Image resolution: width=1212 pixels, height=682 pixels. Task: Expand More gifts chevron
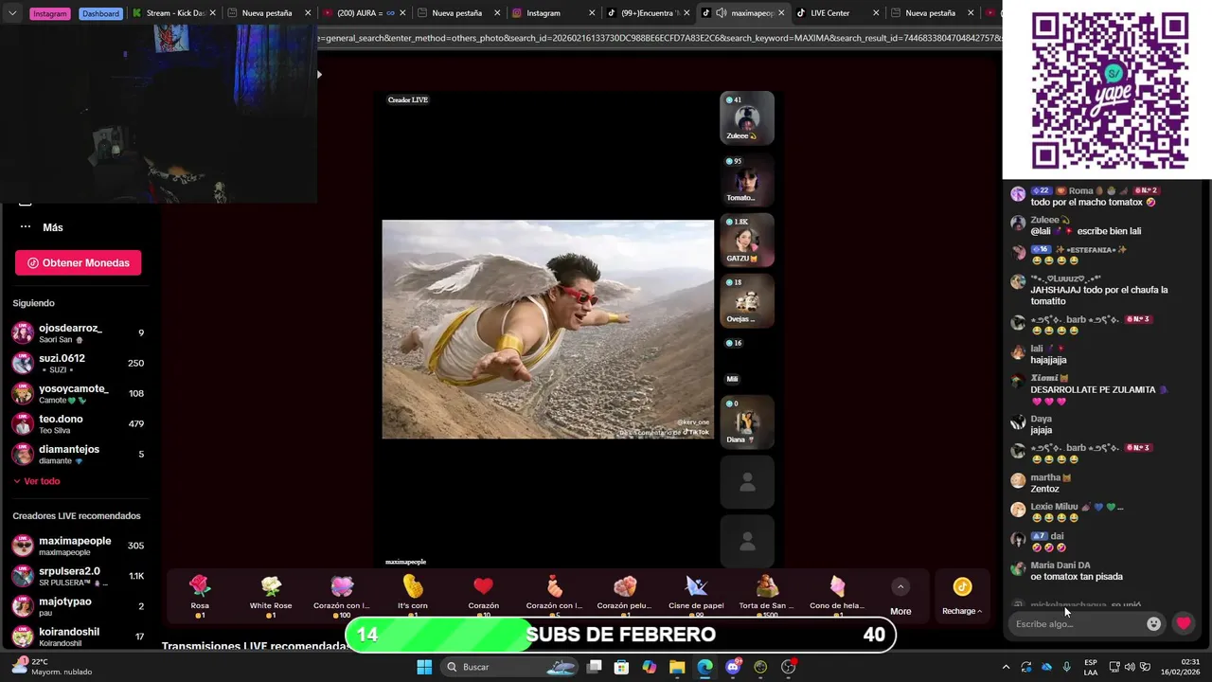pyautogui.click(x=900, y=587)
